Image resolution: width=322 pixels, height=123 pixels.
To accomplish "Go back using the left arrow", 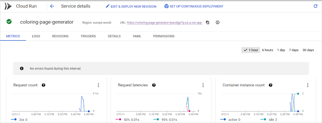I will pyautogui.click(x=52, y=6).
